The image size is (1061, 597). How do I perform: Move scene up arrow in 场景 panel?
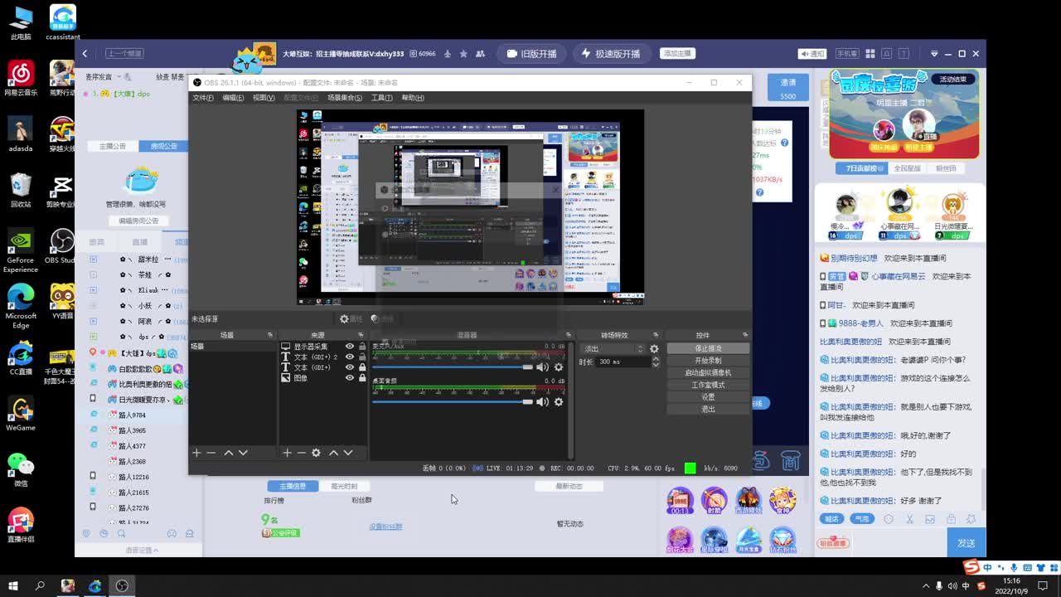coord(229,453)
